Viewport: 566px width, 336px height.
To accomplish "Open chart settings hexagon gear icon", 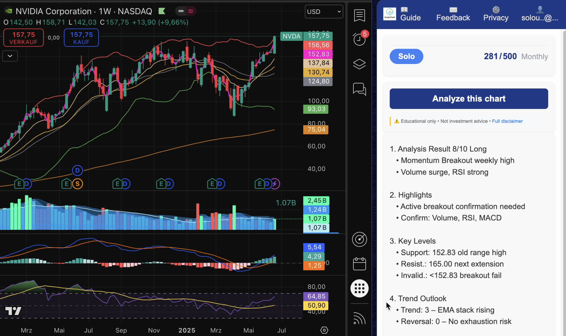I will click(x=324, y=330).
